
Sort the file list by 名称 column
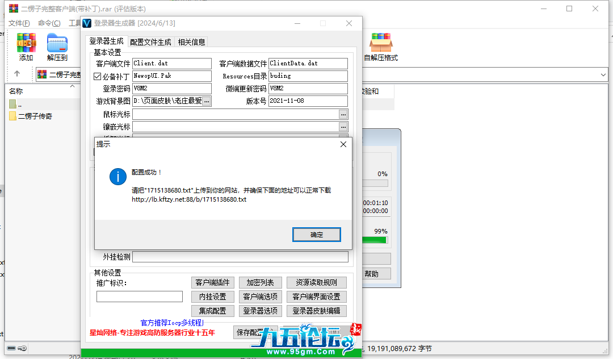coord(16,91)
